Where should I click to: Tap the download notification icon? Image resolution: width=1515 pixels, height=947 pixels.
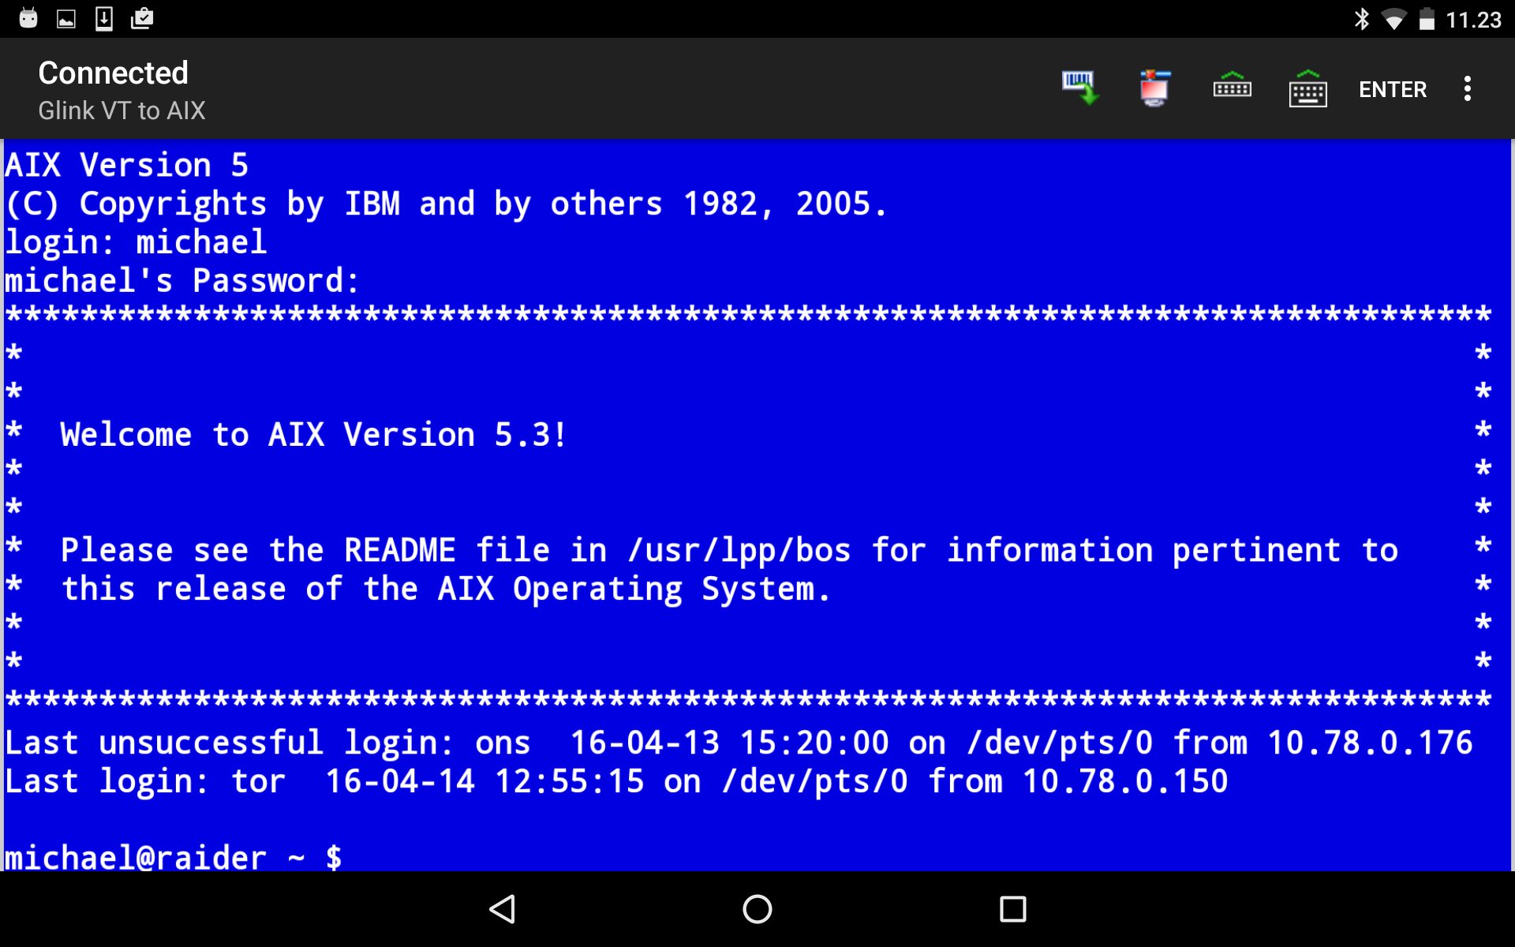(x=104, y=19)
